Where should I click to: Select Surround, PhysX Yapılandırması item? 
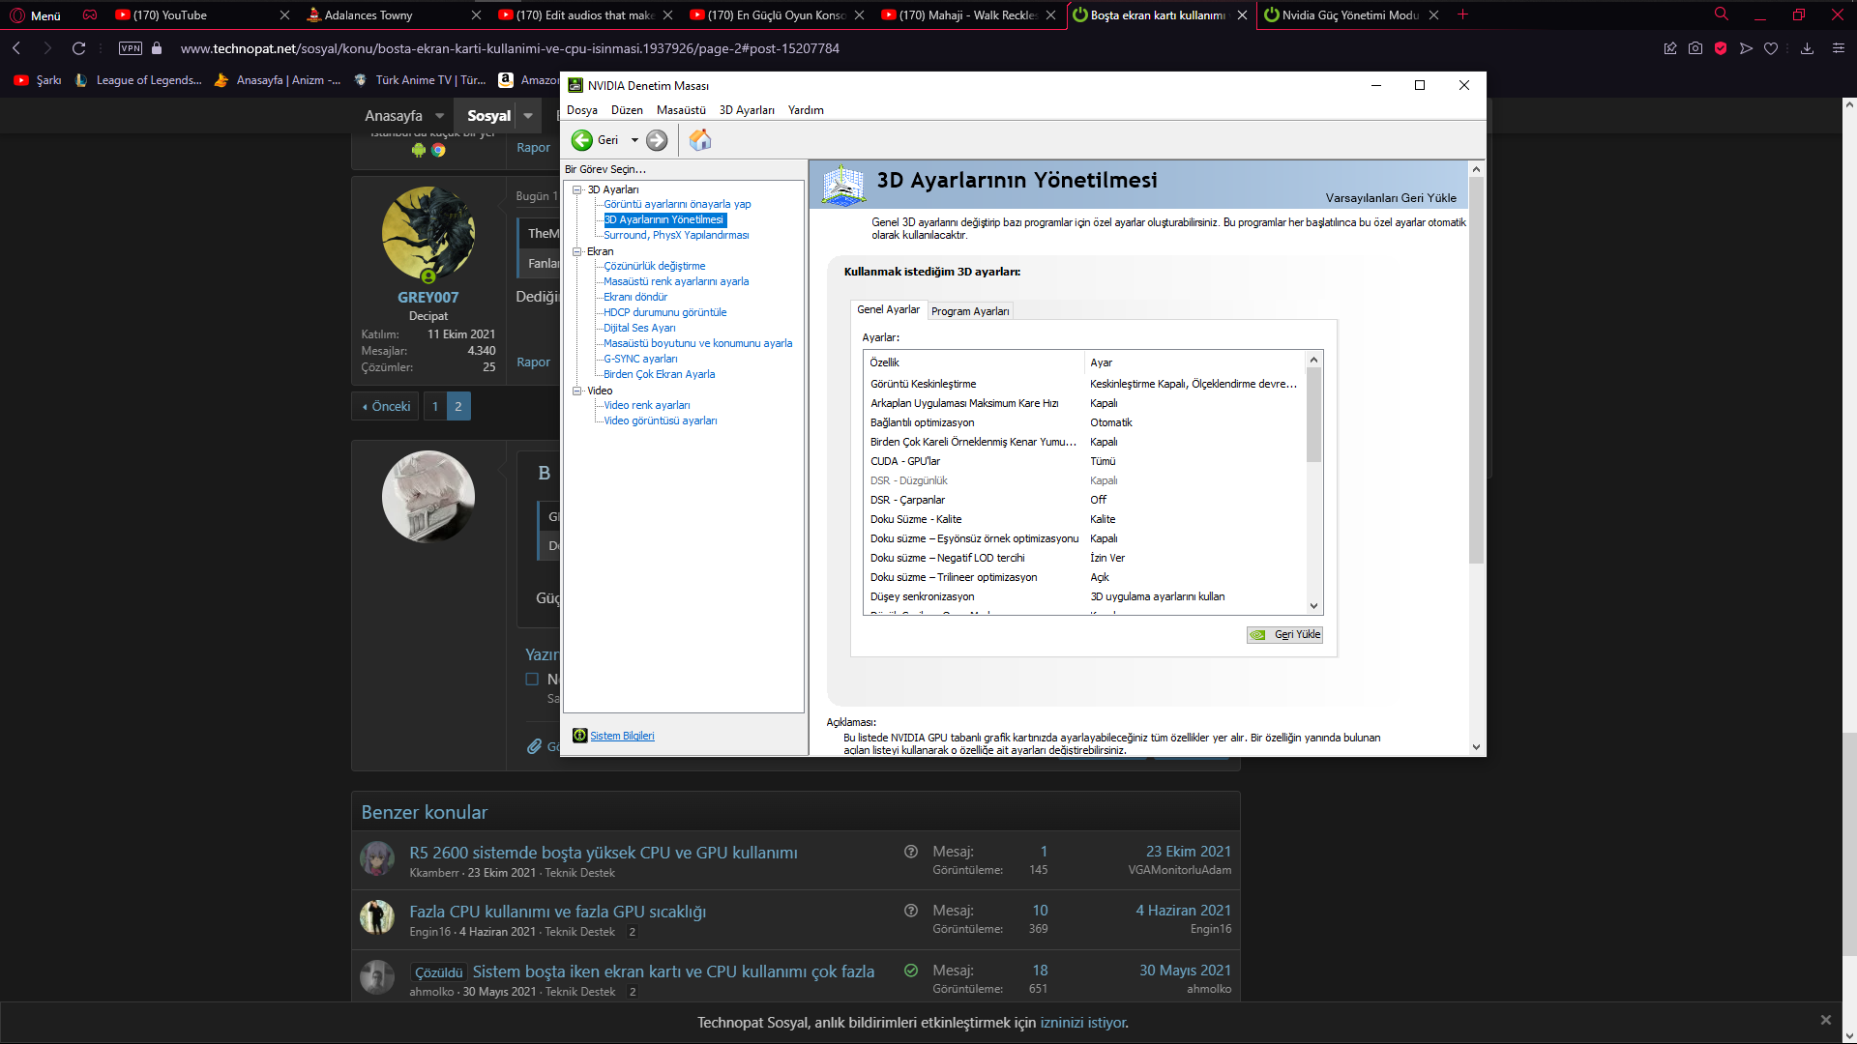[676, 235]
